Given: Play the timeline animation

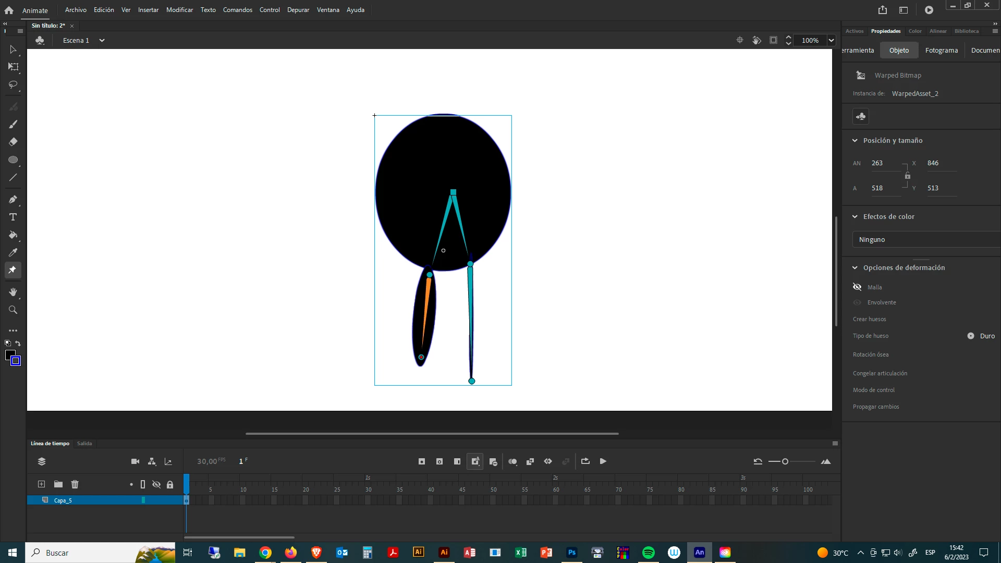Looking at the screenshot, I should click(603, 461).
